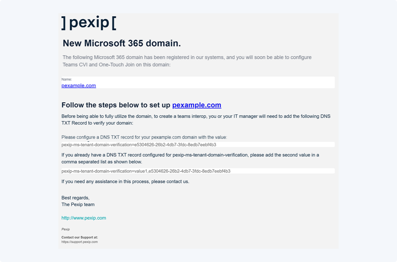Open the support.pexip.com support URL
This screenshot has width=397, height=262.
click(x=79, y=242)
